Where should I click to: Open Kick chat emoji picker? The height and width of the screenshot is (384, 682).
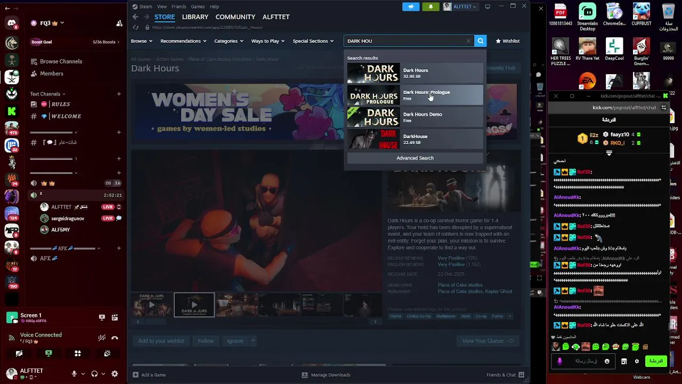[607, 361]
